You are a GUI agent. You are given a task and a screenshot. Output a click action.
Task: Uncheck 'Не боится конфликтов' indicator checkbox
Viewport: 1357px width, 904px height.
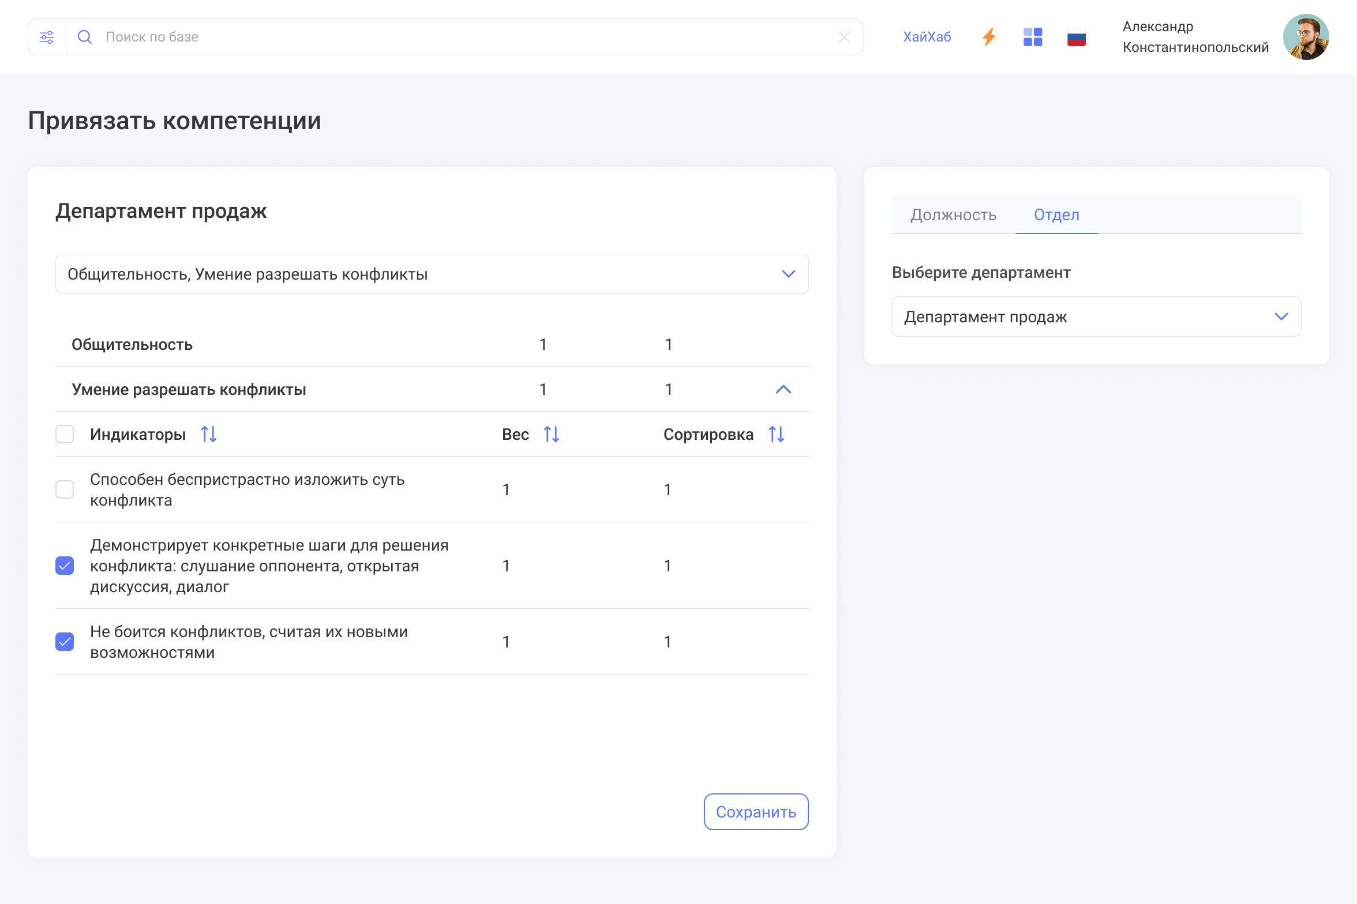click(65, 642)
